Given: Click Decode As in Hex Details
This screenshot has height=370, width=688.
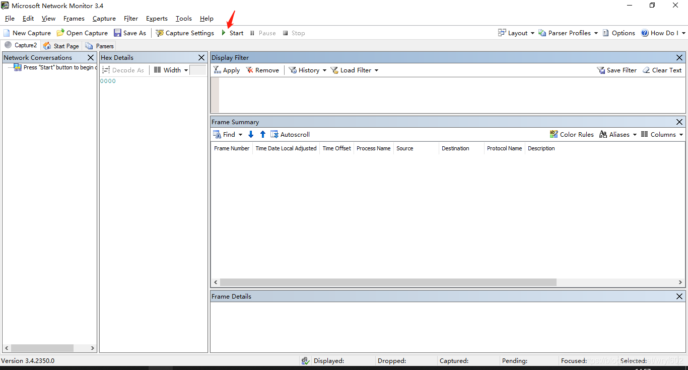Looking at the screenshot, I should 123,70.
